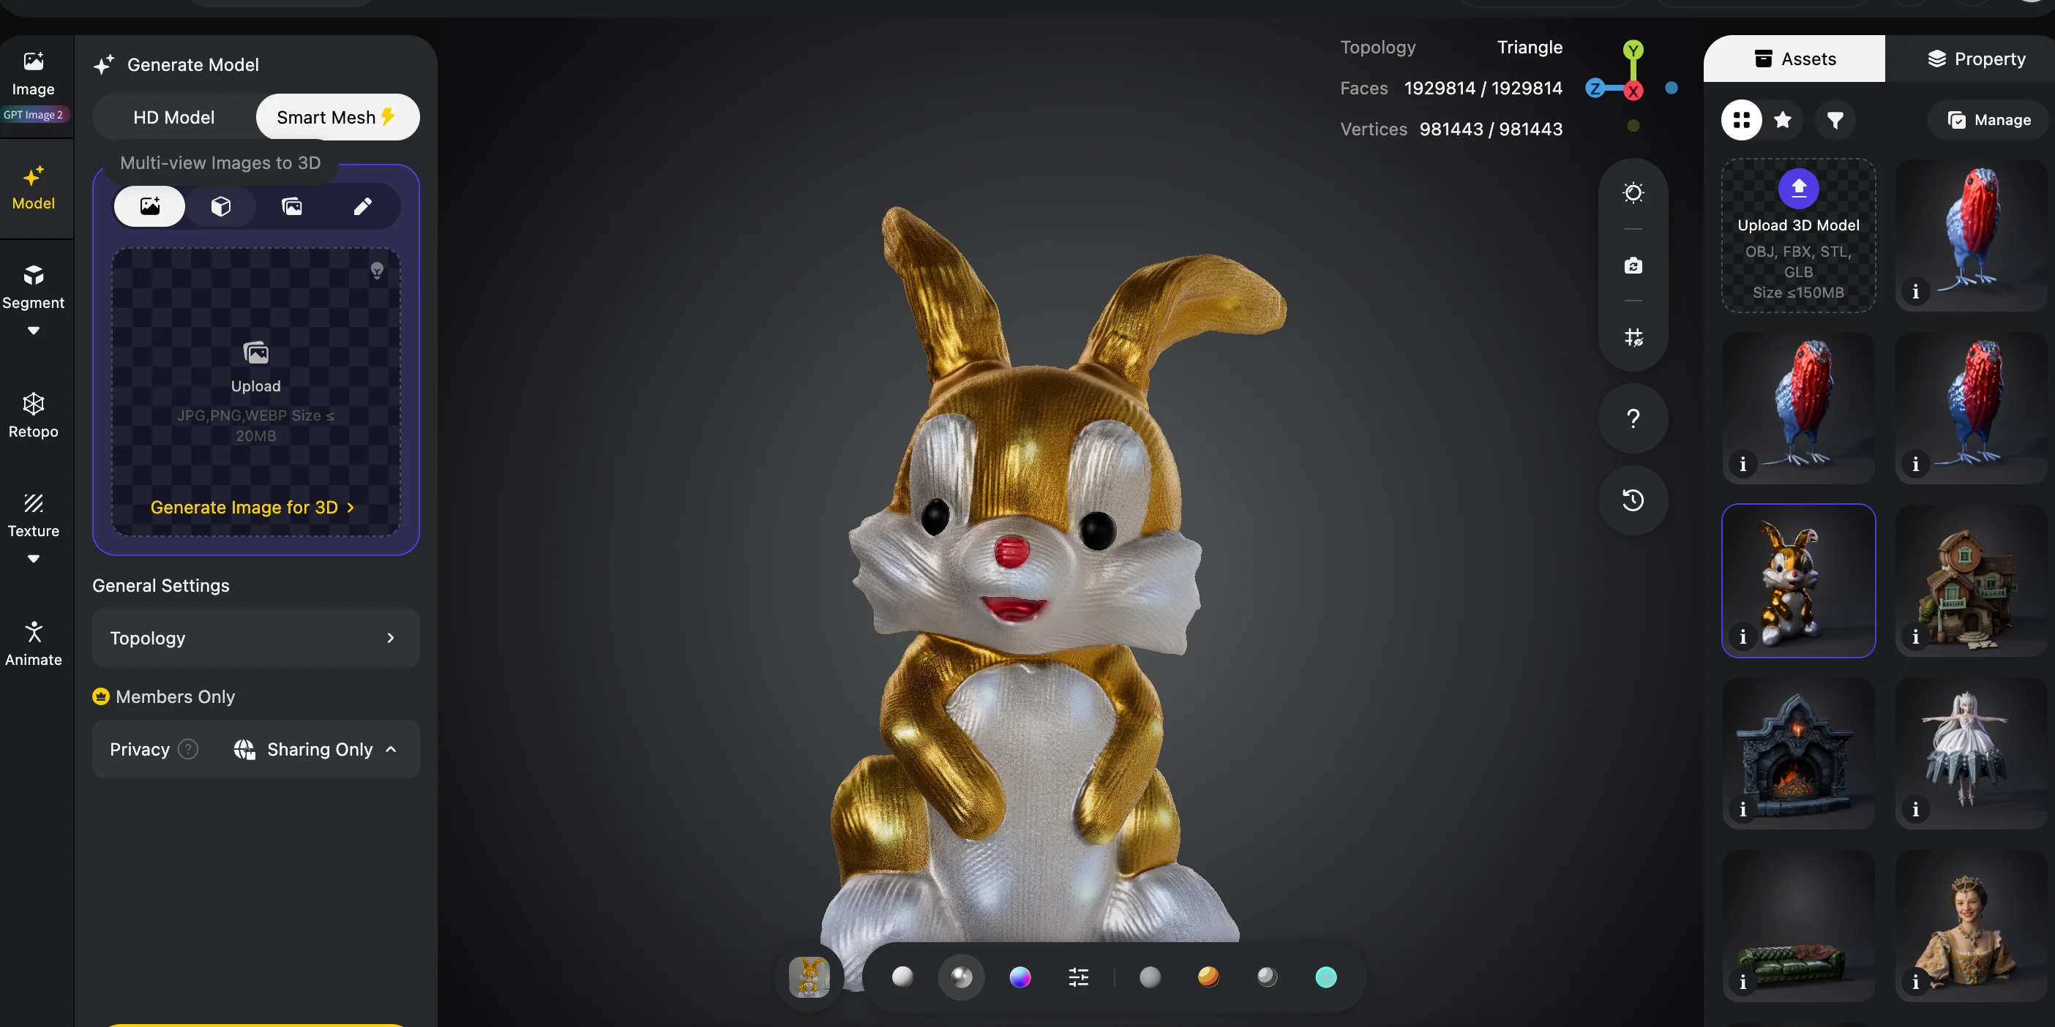Toggle the viewport lighting sun icon

(x=1633, y=193)
